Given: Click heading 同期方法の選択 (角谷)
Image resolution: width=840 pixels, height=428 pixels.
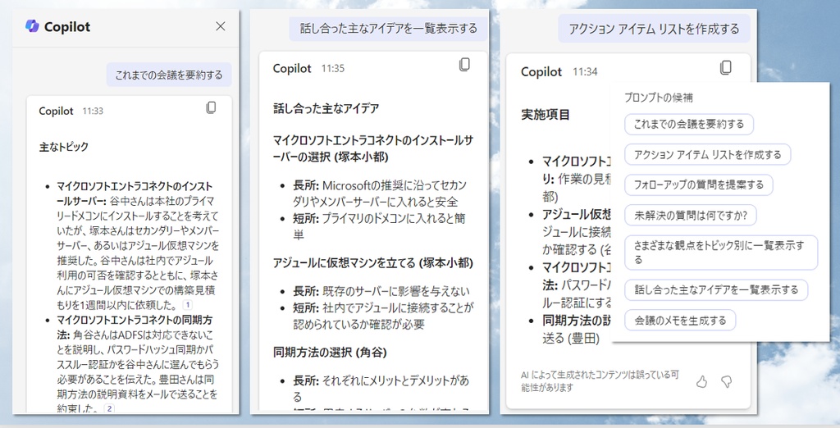Looking at the screenshot, I should tap(330, 353).
